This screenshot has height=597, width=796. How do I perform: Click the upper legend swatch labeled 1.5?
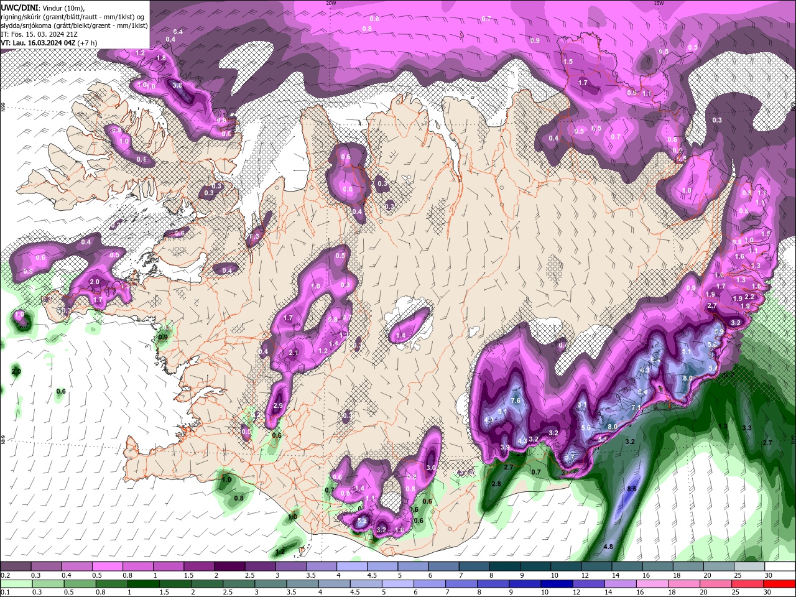tap(198, 567)
